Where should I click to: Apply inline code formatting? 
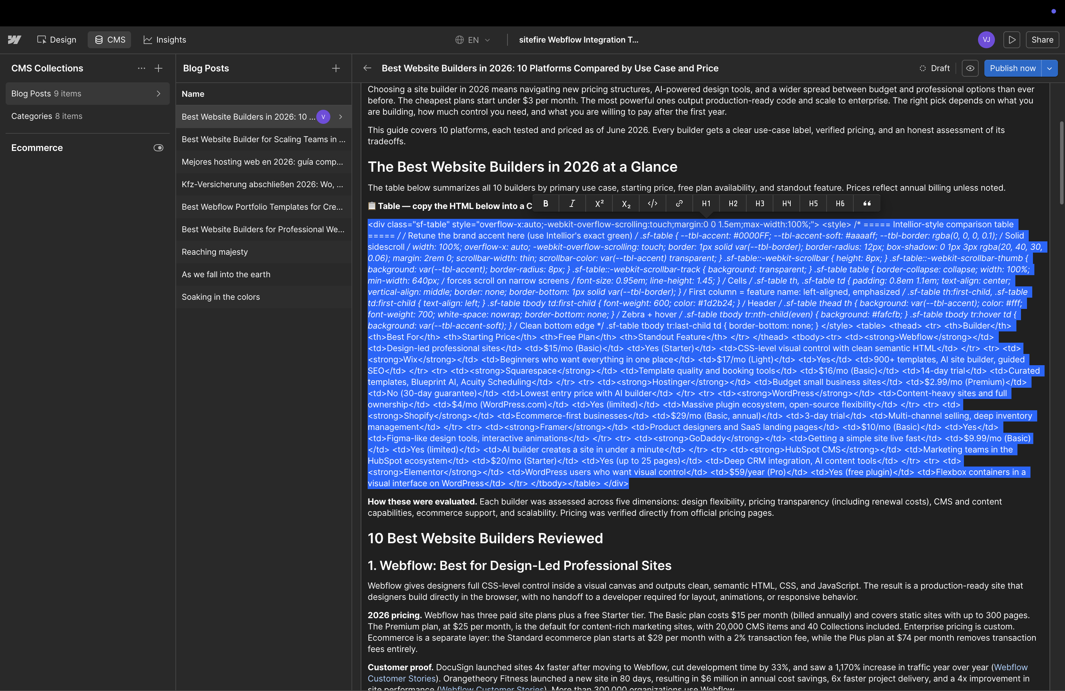click(653, 204)
